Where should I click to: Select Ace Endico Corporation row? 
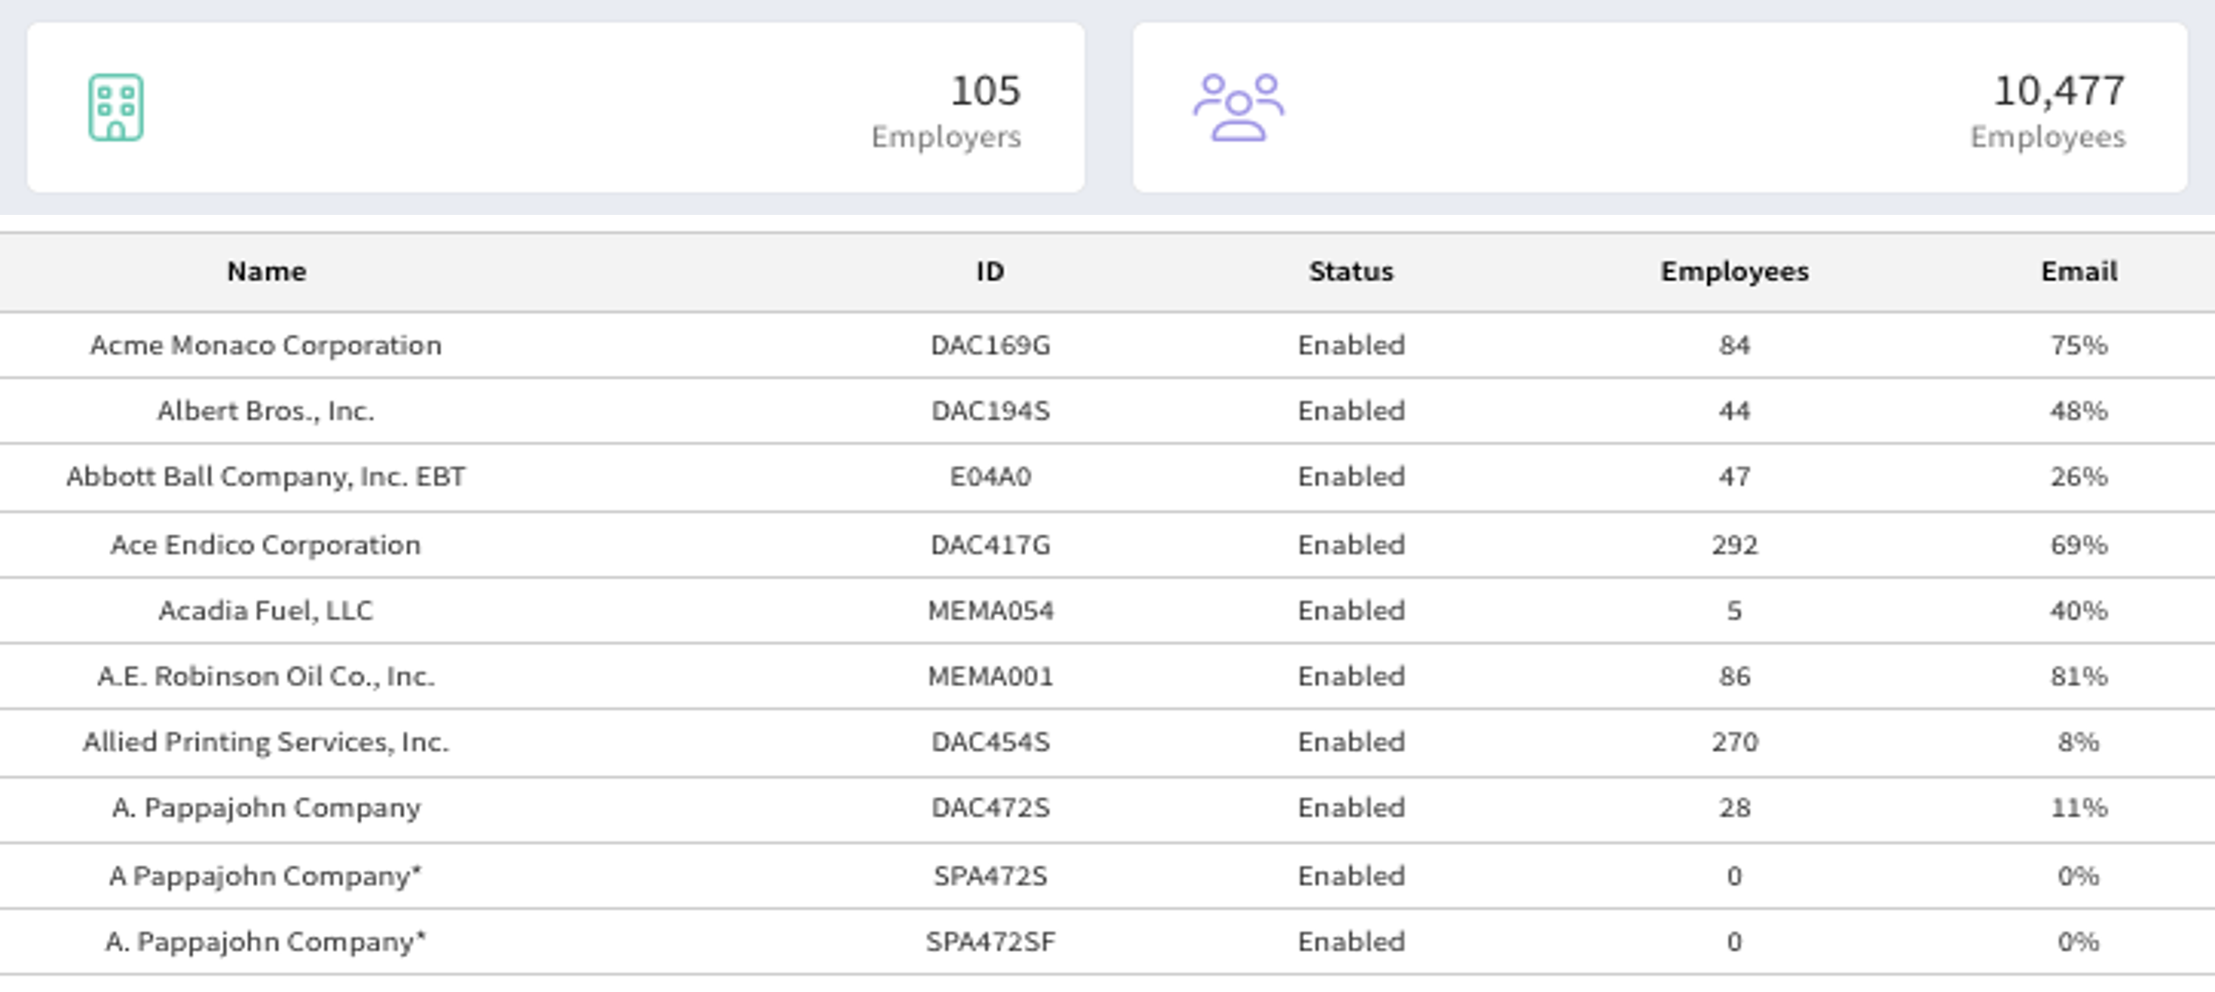coord(266,546)
